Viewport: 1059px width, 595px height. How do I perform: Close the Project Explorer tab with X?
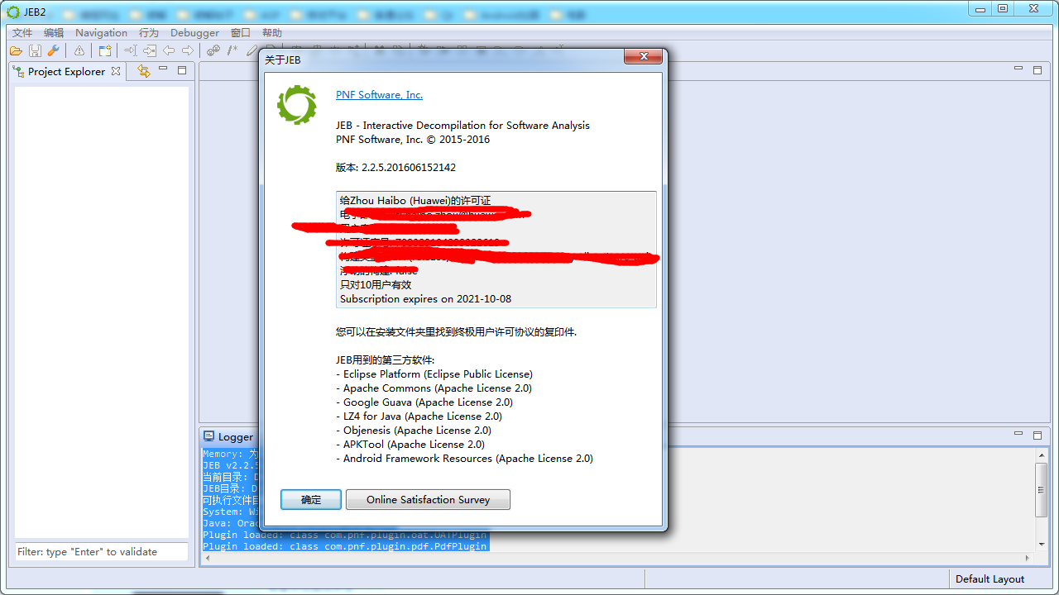click(x=116, y=71)
